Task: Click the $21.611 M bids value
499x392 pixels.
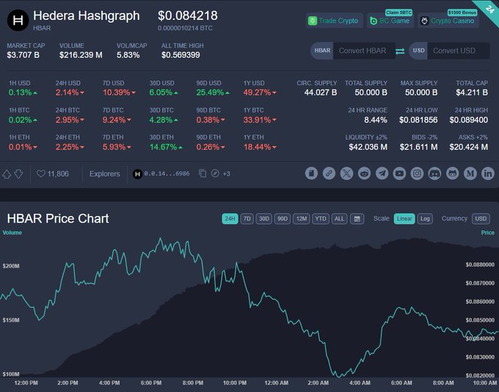Action: point(418,147)
